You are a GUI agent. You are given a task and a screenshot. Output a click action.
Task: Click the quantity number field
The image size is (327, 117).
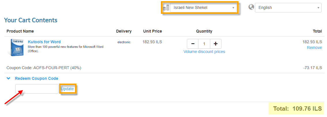click(204, 44)
